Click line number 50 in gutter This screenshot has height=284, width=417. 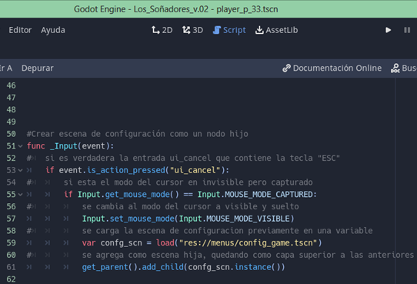12,134
